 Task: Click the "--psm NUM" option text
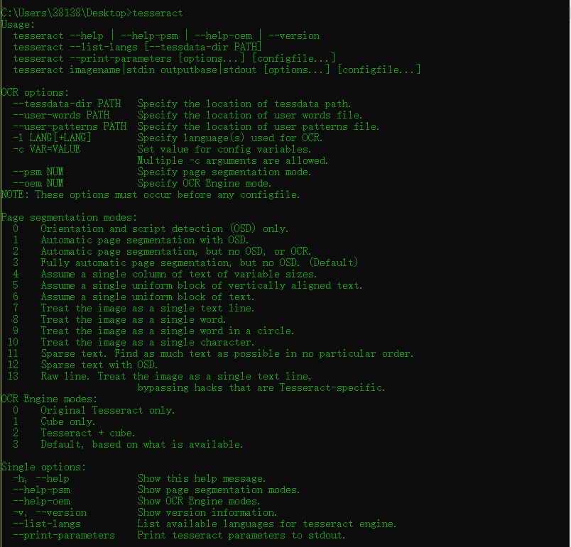tap(41, 172)
